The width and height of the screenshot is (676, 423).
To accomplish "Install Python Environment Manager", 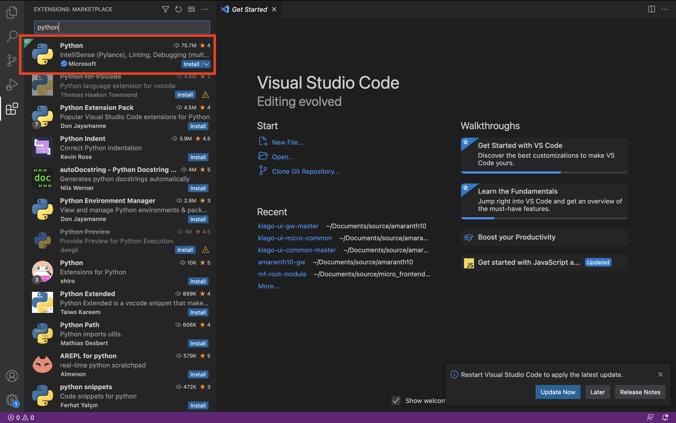I will (198, 219).
